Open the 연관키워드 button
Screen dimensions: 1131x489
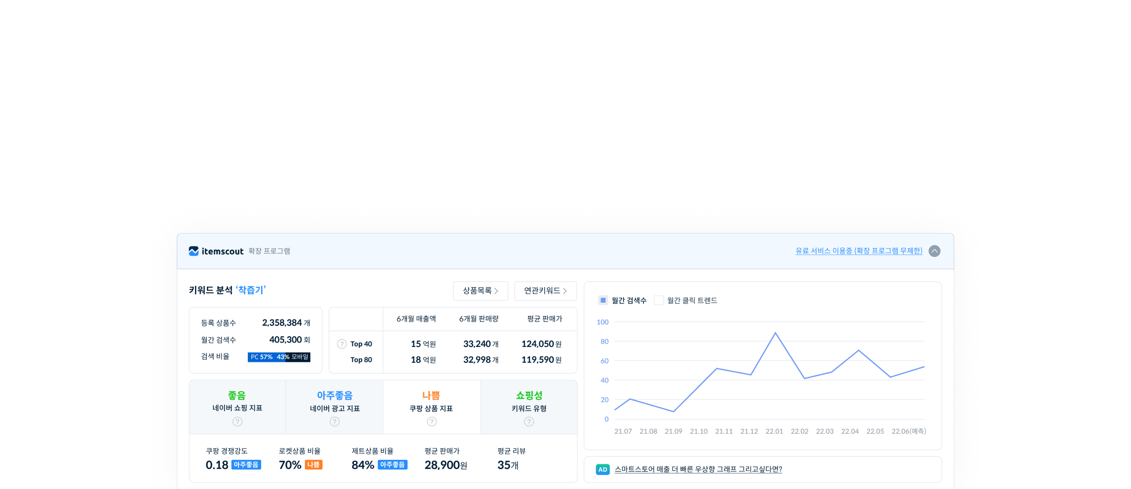tap(545, 291)
